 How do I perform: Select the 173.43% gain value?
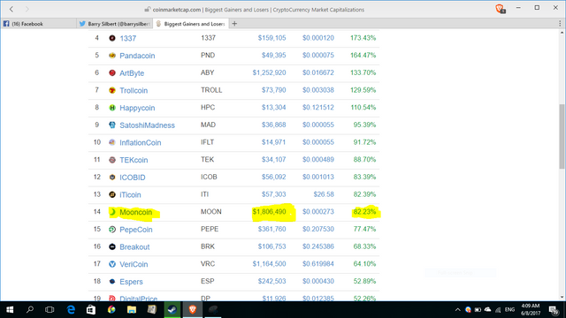pos(363,38)
